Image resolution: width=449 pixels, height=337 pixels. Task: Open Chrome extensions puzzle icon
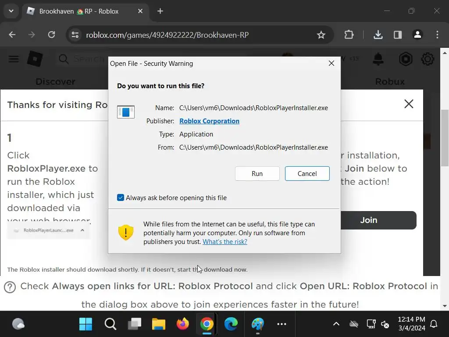click(349, 35)
